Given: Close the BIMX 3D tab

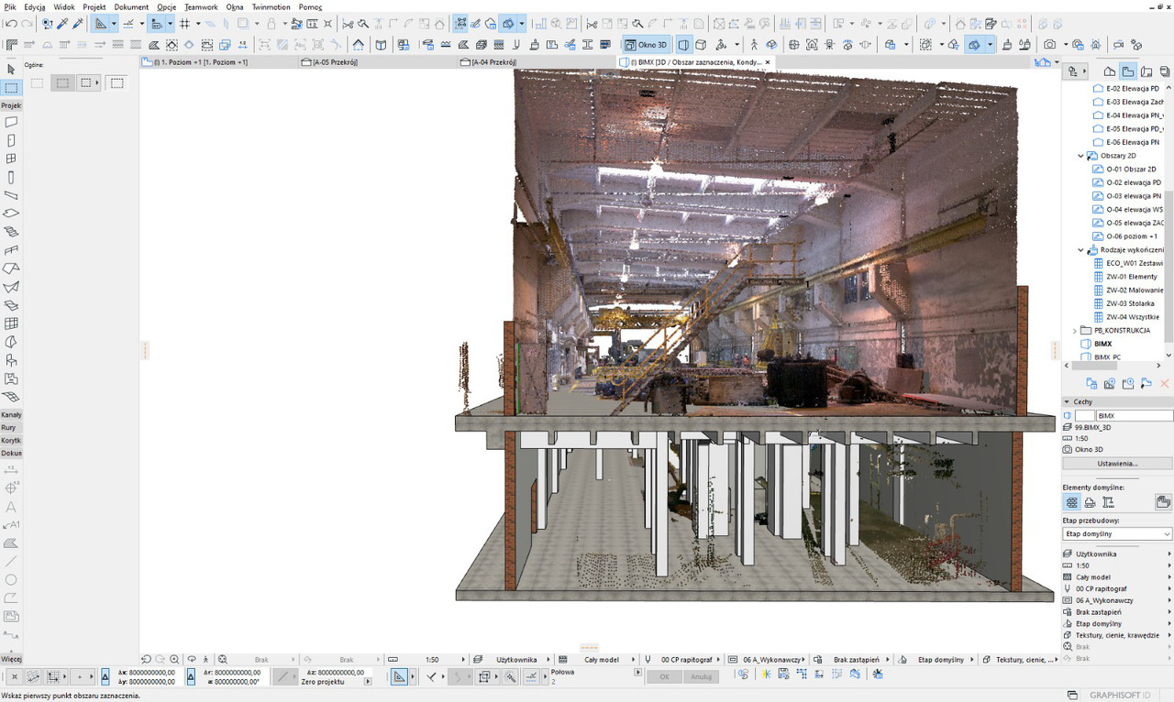Looking at the screenshot, I should (x=768, y=62).
